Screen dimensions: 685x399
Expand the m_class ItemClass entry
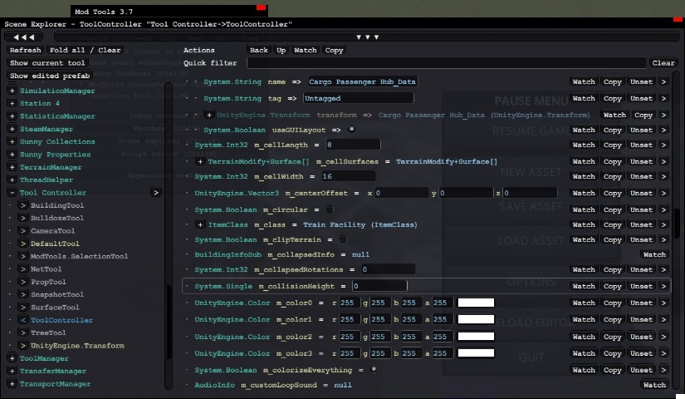[x=200, y=224]
